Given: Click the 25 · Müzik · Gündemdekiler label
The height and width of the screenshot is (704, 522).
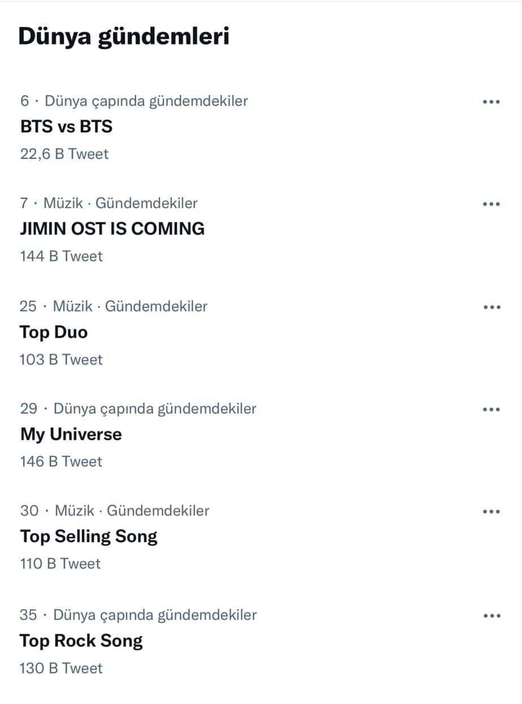Looking at the screenshot, I should click(113, 306).
